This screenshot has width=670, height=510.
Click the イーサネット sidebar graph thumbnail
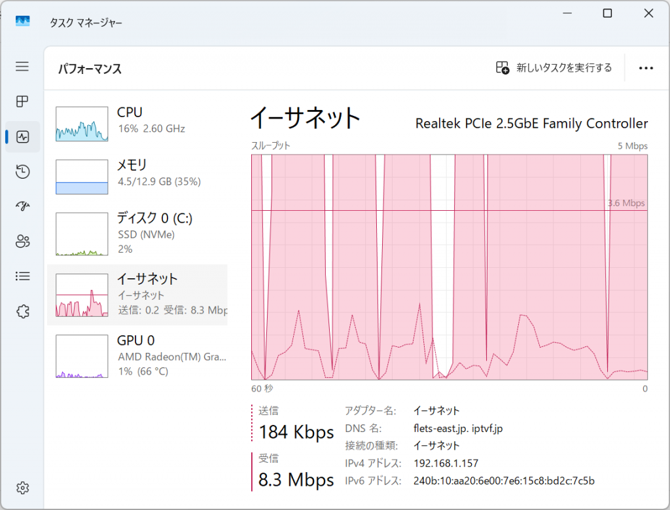click(x=82, y=296)
